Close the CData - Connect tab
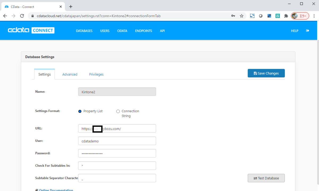 point(61,7)
